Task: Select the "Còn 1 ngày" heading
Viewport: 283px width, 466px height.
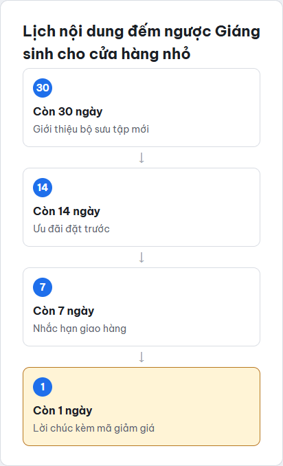Action: tap(63, 411)
